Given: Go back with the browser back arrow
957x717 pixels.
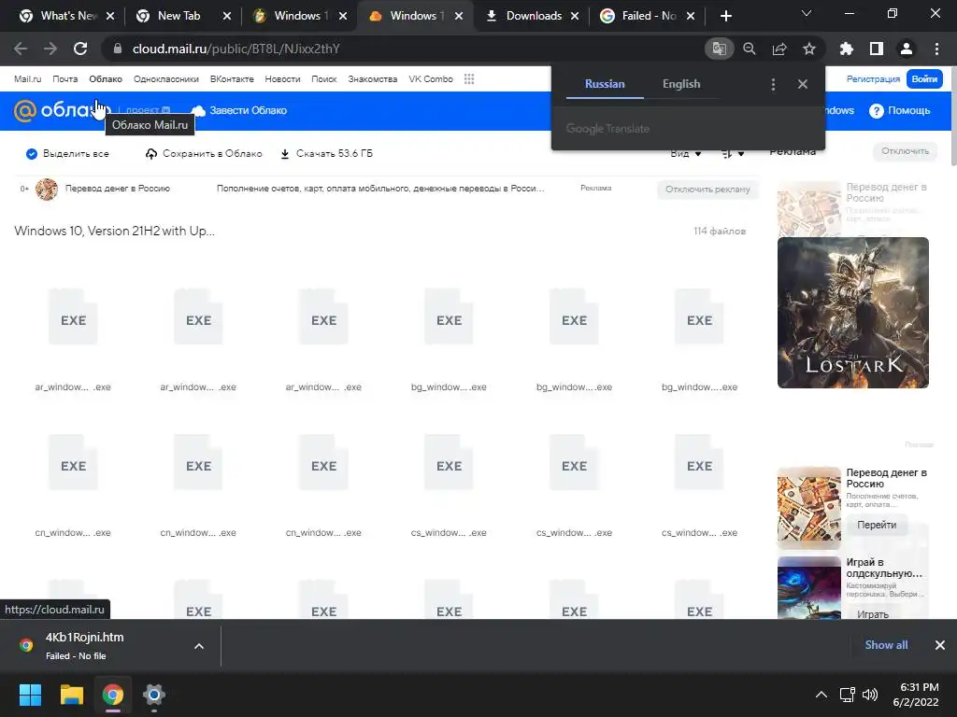Looking at the screenshot, I should click(21, 49).
